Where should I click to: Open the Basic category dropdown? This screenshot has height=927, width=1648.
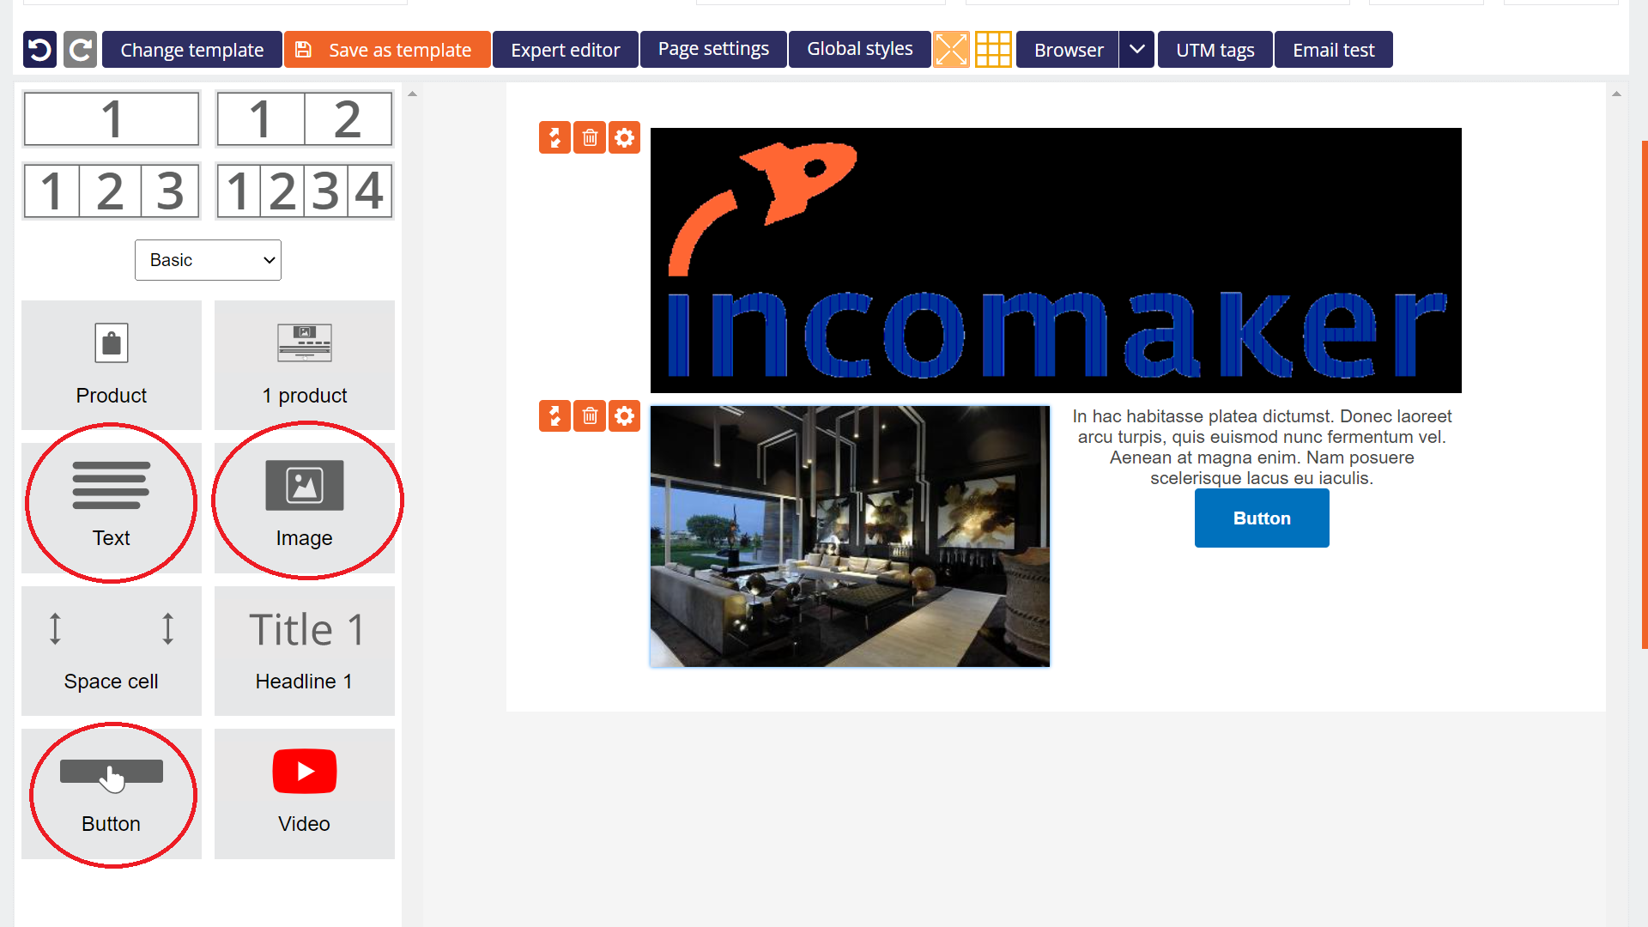208,260
